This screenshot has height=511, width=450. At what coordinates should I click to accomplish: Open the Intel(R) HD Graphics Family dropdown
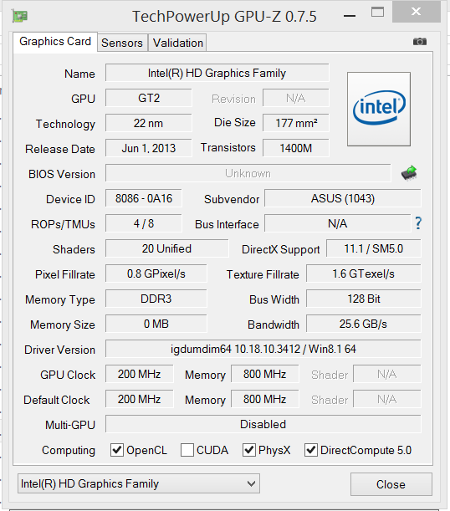click(139, 483)
